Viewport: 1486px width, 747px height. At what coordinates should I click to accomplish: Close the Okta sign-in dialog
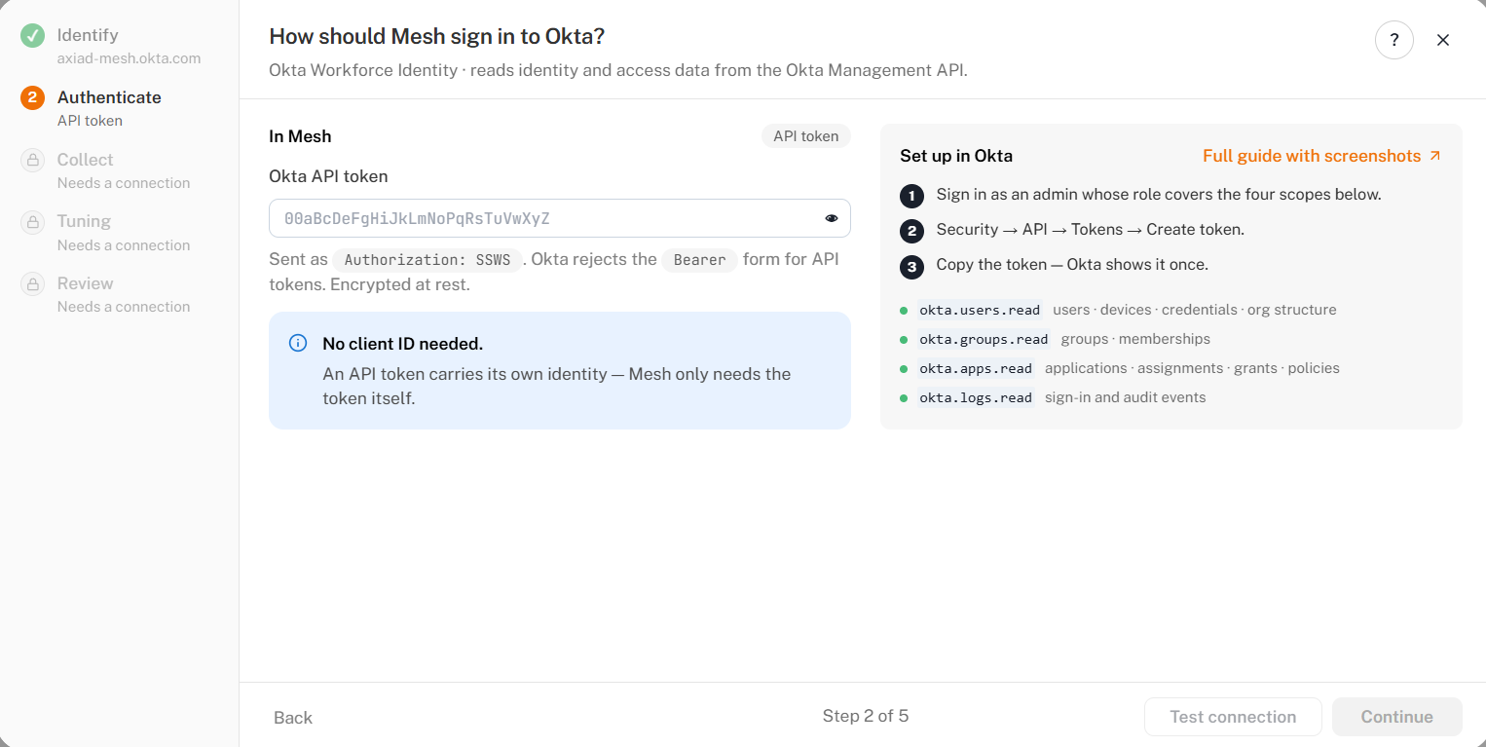[x=1443, y=40]
